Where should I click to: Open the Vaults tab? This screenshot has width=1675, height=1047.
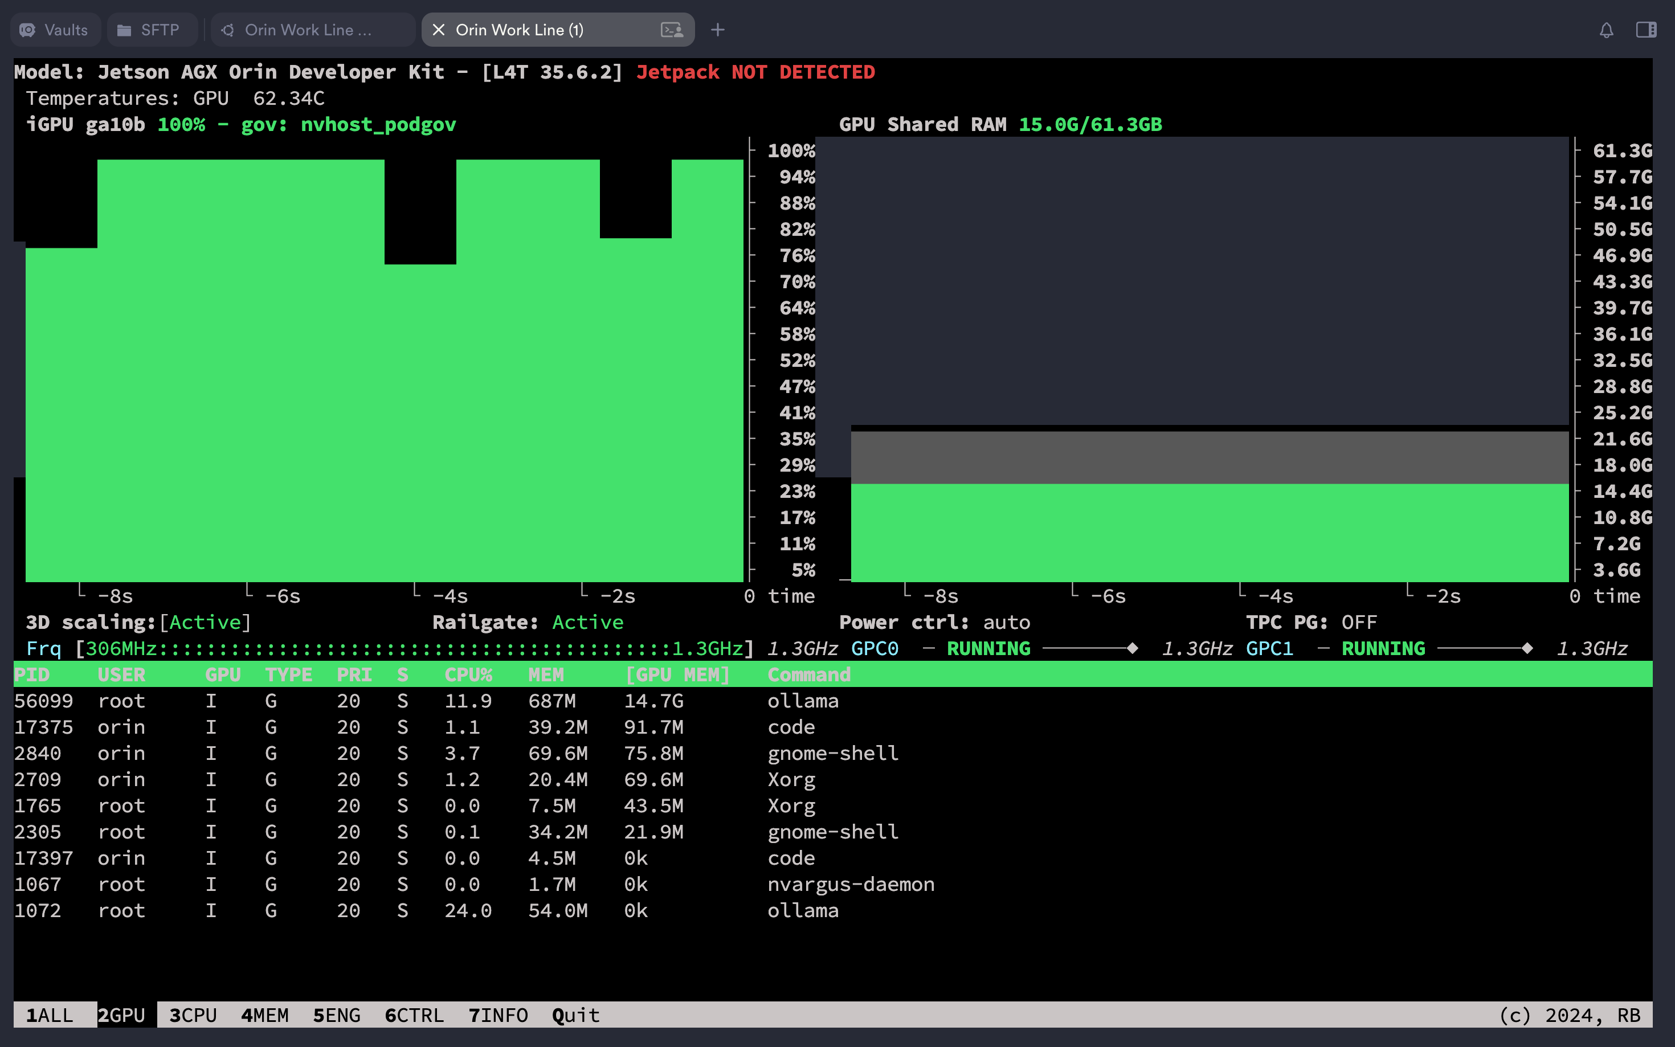pyautogui.click(x=55, y=30)
